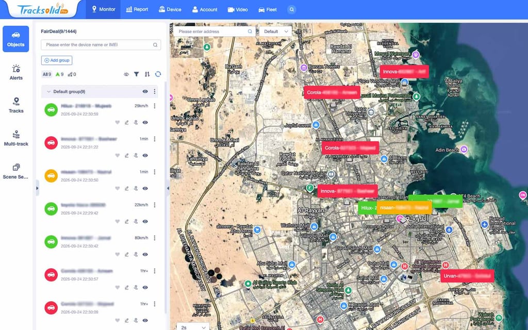528x330 pixels.
Task: Filter list by All 9 devices
Action: point(47,74)
